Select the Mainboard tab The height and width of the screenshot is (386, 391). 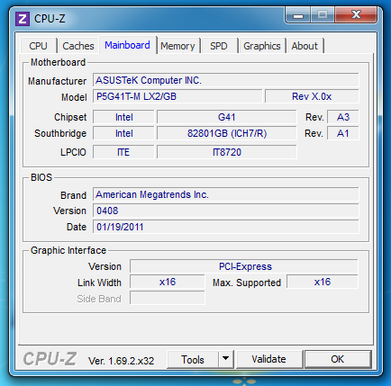click(127, 45)
